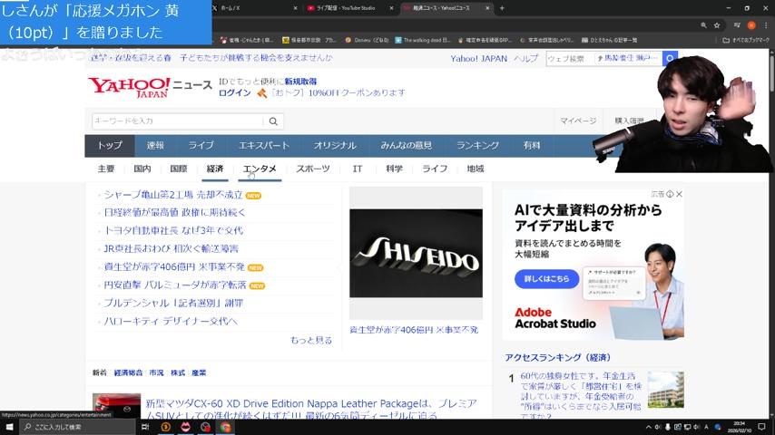
Task: Open the notification center icon in tray
Action: pos(761,427)
